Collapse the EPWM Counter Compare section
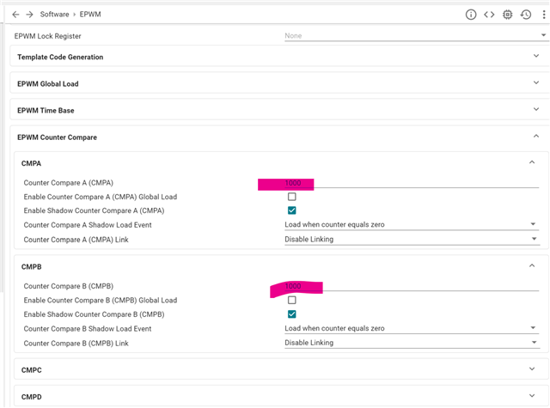 coord(535,137)
